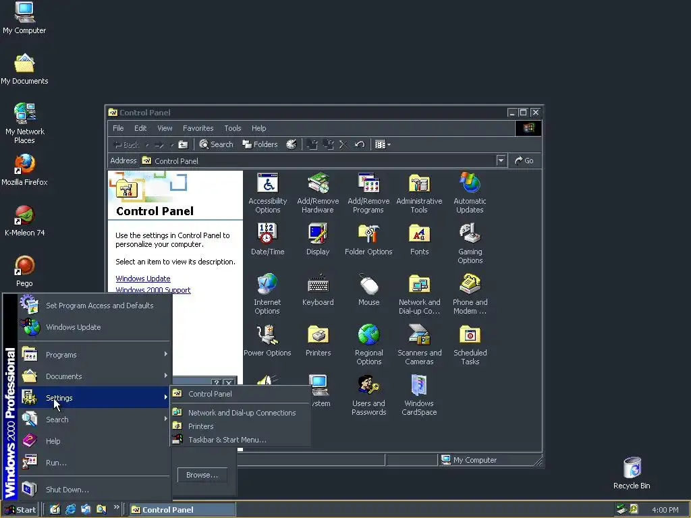Image resolution: width=691 pixels, height=518 pixels.
Task: Choose Taskbar & Start Menu... entry
Action: [x=240, y=440]
